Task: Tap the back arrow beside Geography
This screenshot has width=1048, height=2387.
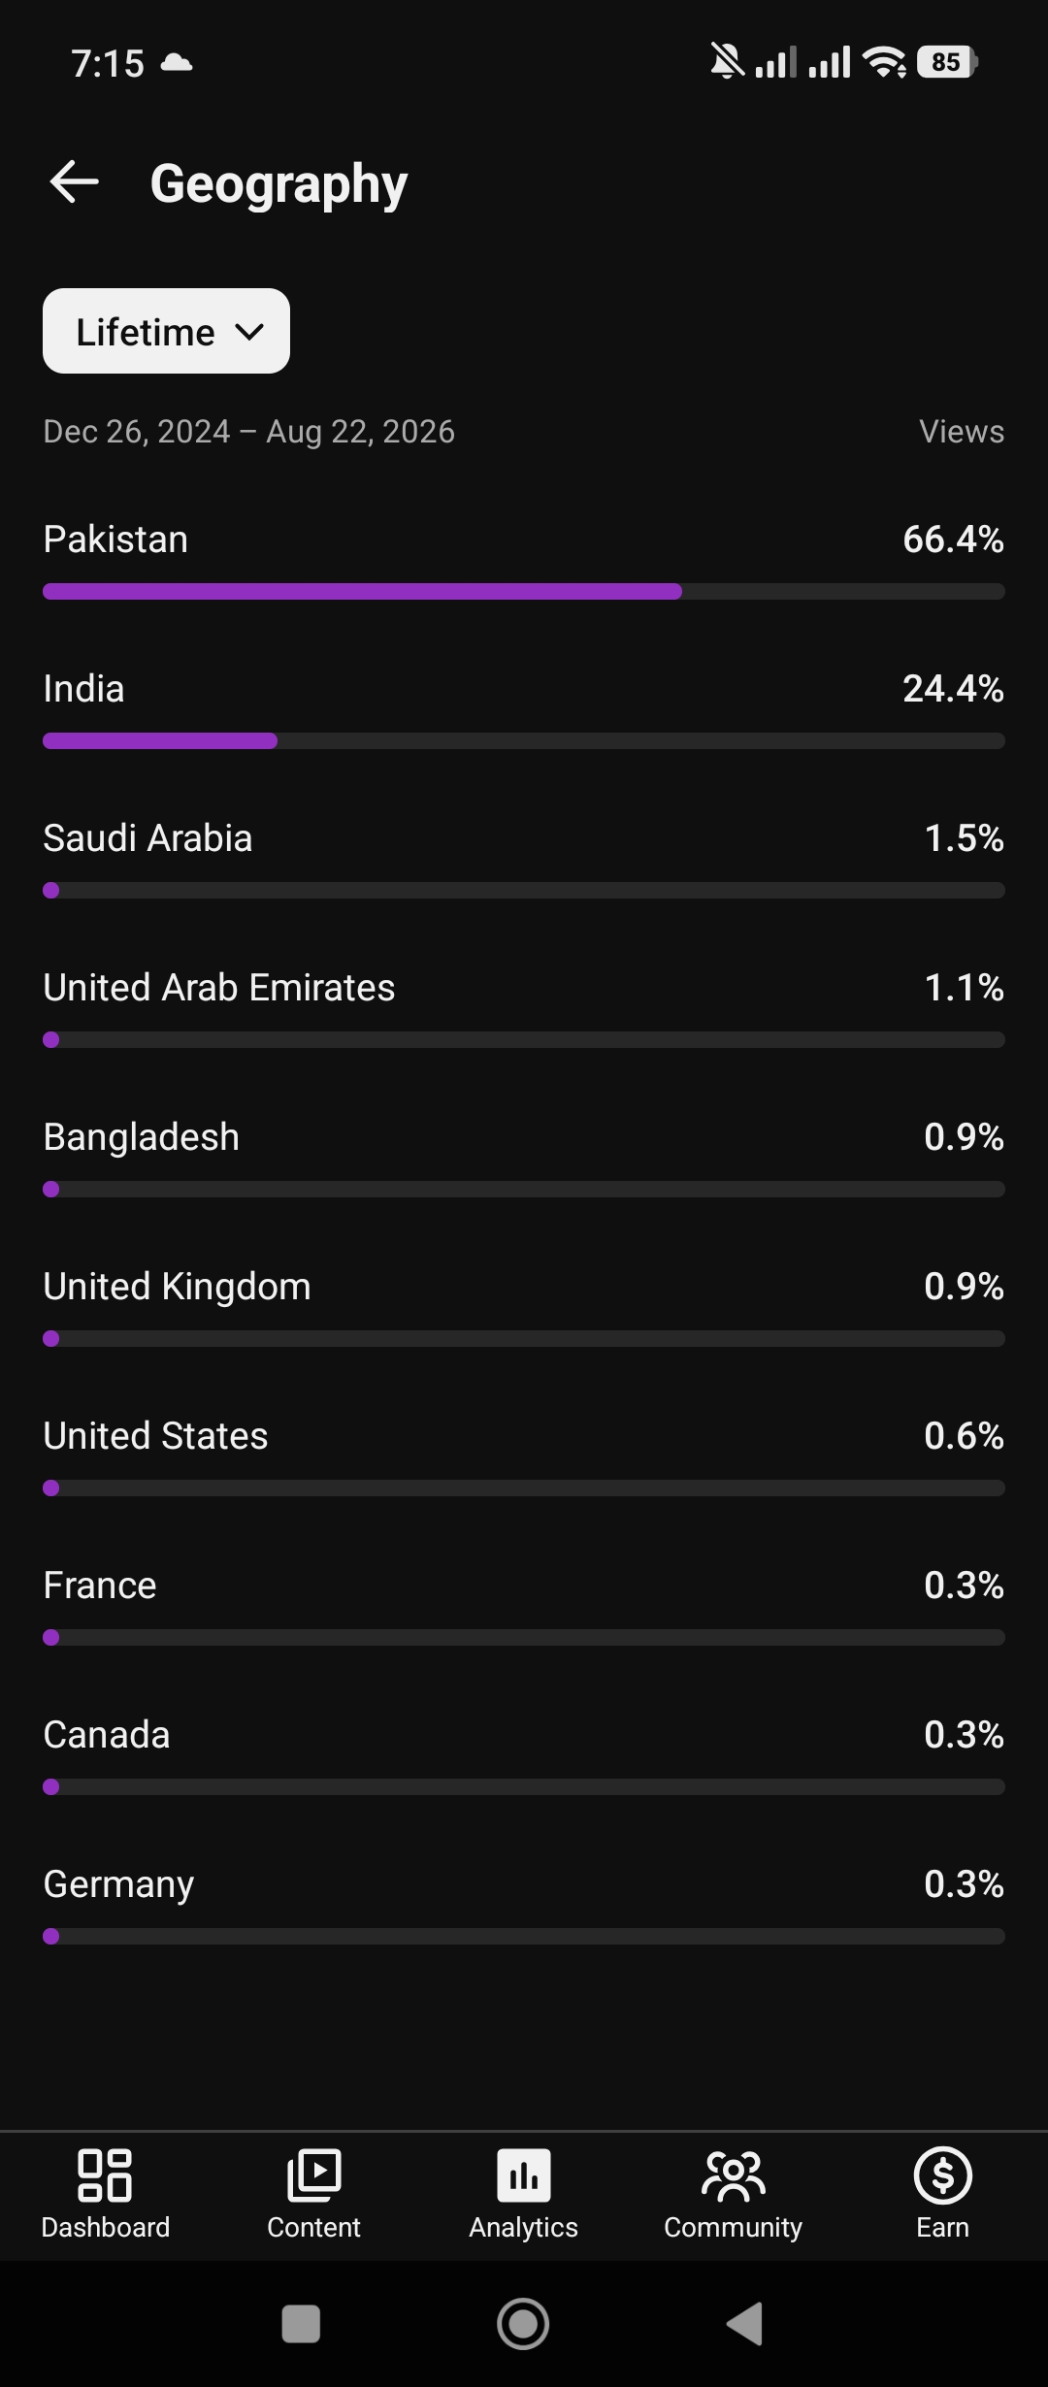Action: pyautogui.click(x=74, y=182)
